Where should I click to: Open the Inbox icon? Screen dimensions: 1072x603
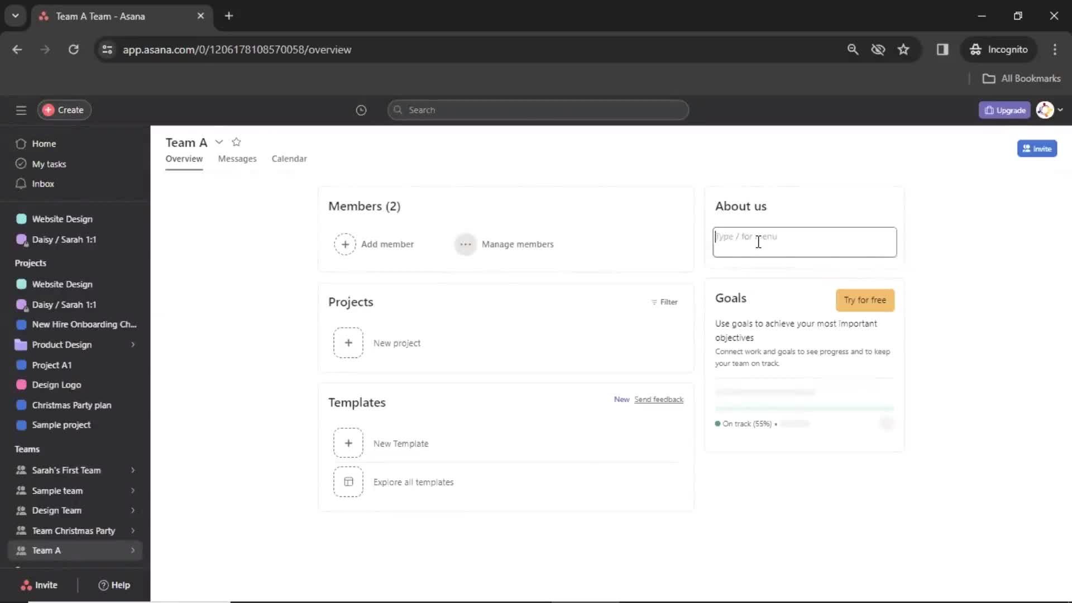(21, 183)
